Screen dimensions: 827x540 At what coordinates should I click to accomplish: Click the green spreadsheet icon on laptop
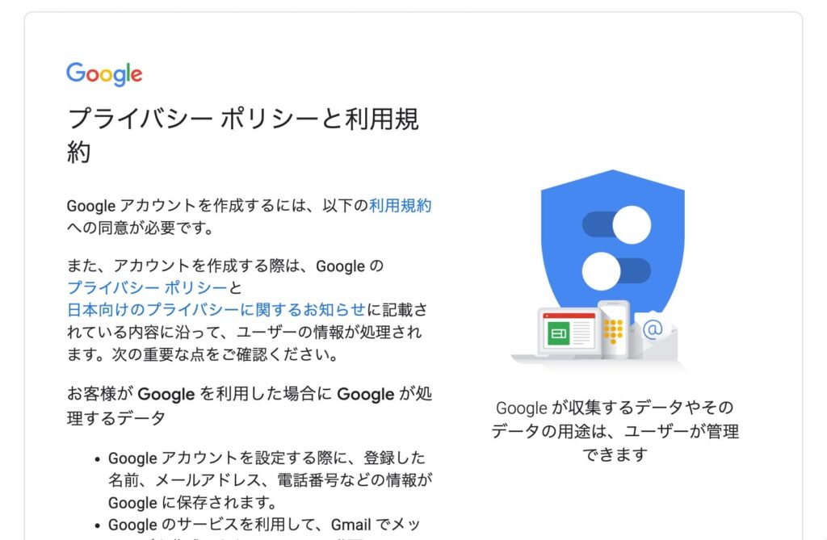point(558,333)
